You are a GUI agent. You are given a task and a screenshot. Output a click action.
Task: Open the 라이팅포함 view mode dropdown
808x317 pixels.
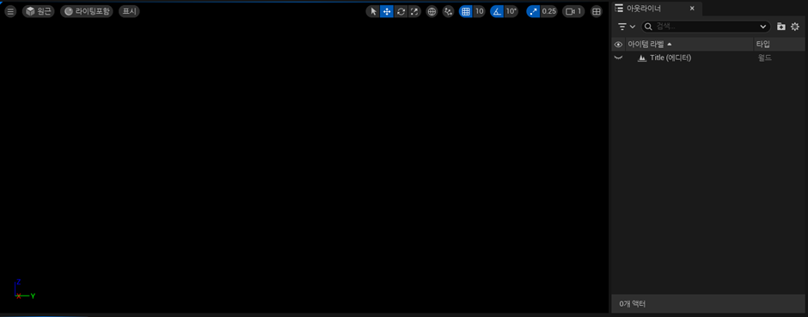pyautogui.click(x=87, y=11)
